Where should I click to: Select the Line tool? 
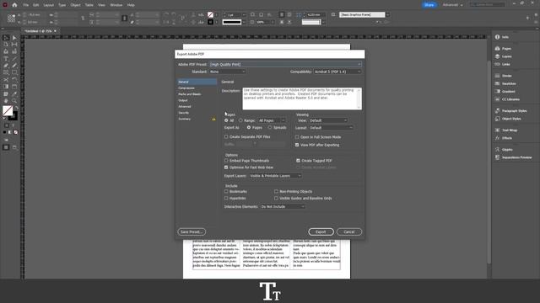(x=14, y=59)
